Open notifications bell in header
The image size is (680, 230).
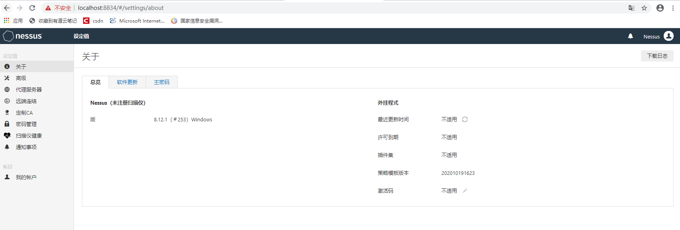[630, 36]
